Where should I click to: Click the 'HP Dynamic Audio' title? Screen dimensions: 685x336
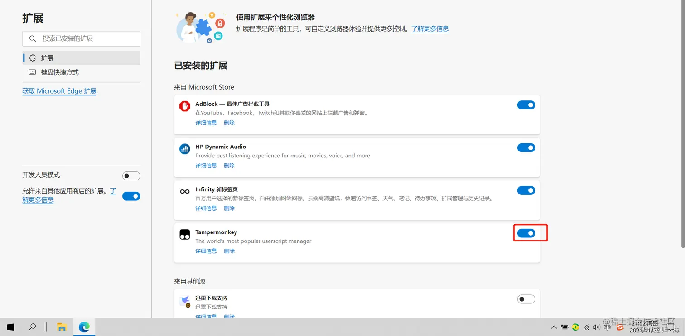click(x=221, y=147)
